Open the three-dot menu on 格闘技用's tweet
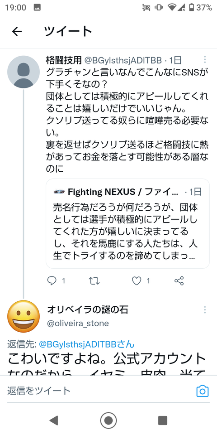 point(205,60)
